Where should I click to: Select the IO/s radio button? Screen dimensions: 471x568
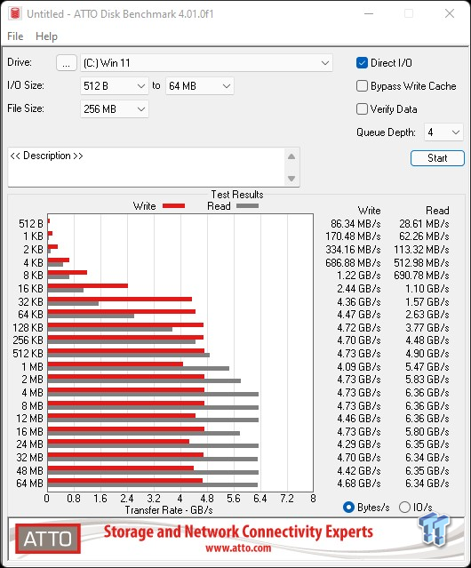click(x=404, y=508)
